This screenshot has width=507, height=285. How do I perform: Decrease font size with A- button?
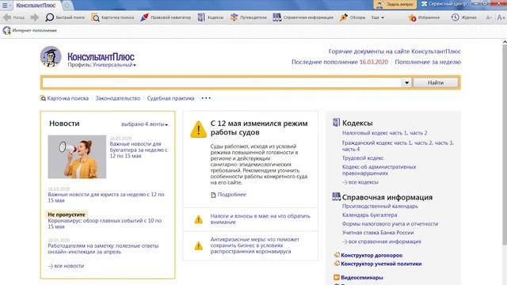489,17
